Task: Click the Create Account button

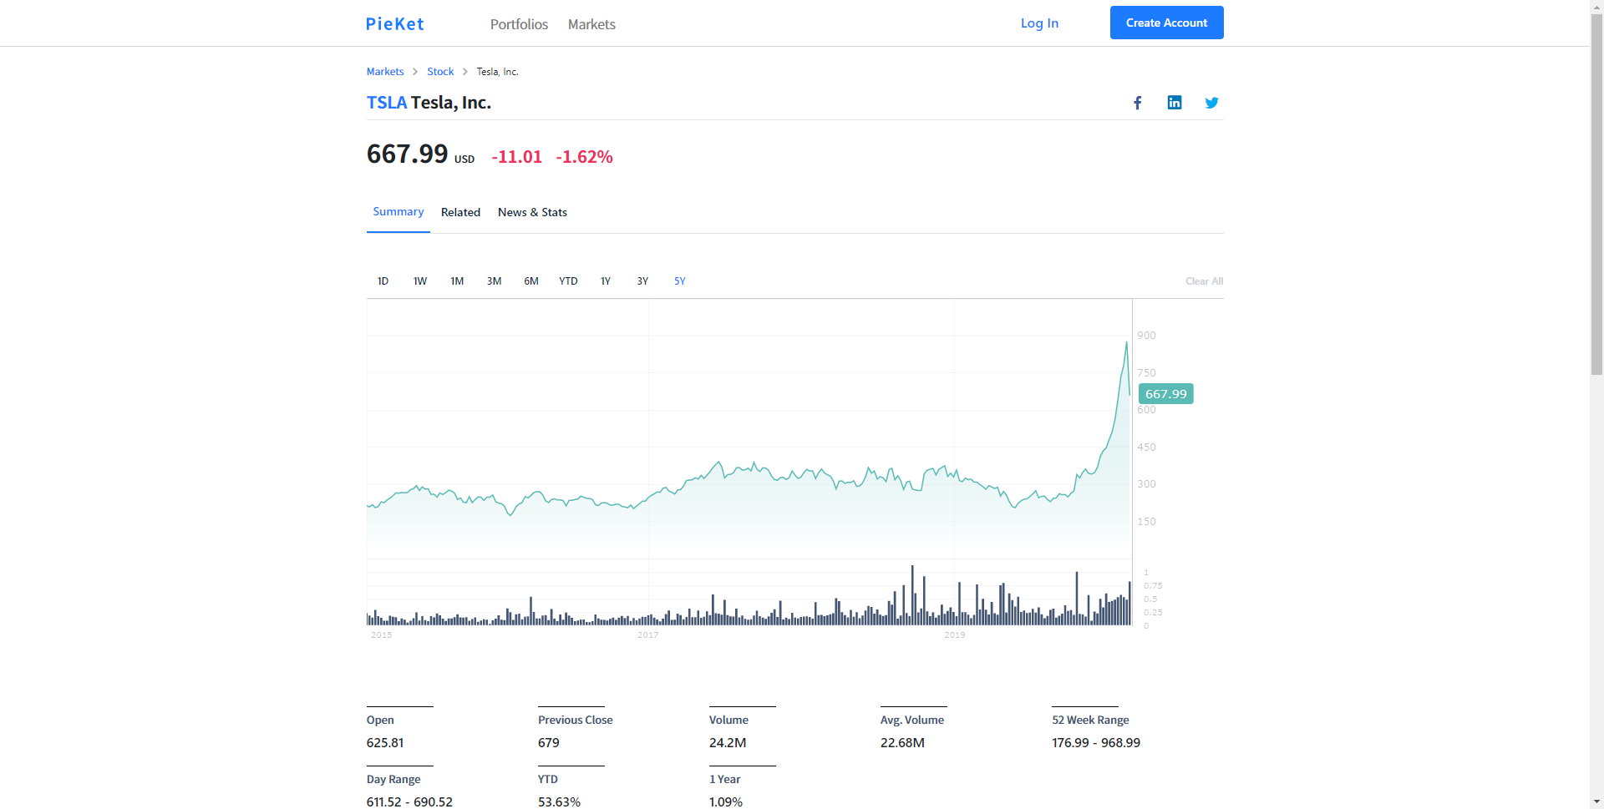Action: click(x=1166, y=23)
